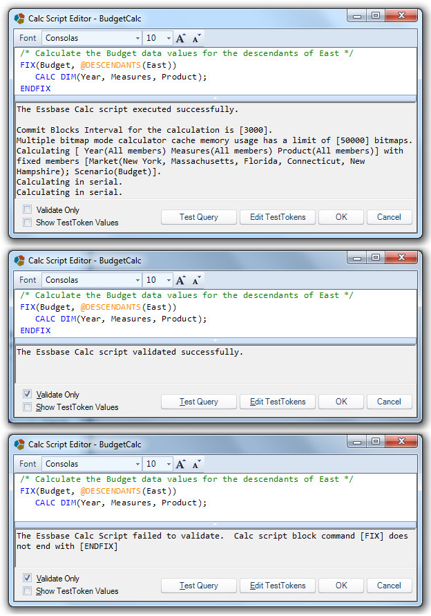Click 'Commit Blocks Interval' log line
Image resolution: width=431 pixels, height=616 pixels.
pos(144,130)
